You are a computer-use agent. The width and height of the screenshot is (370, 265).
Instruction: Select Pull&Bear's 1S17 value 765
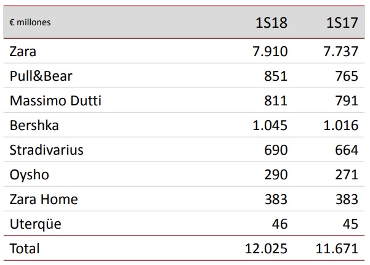click(x=347, y=76)
